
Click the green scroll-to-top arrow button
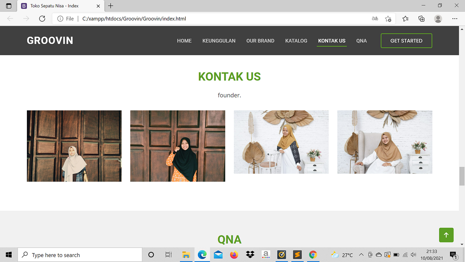(446, 235)
